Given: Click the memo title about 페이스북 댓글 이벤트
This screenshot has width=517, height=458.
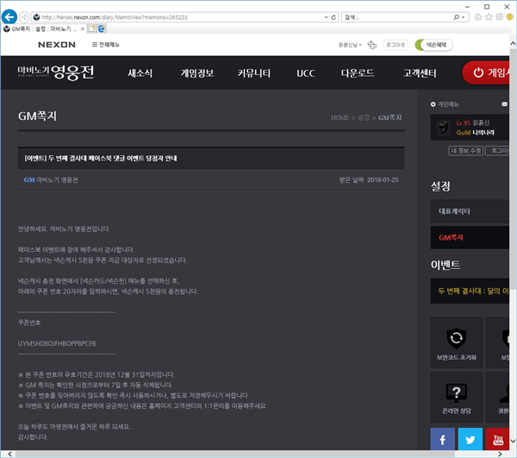Looking at the screenshot, I should 101,159.
